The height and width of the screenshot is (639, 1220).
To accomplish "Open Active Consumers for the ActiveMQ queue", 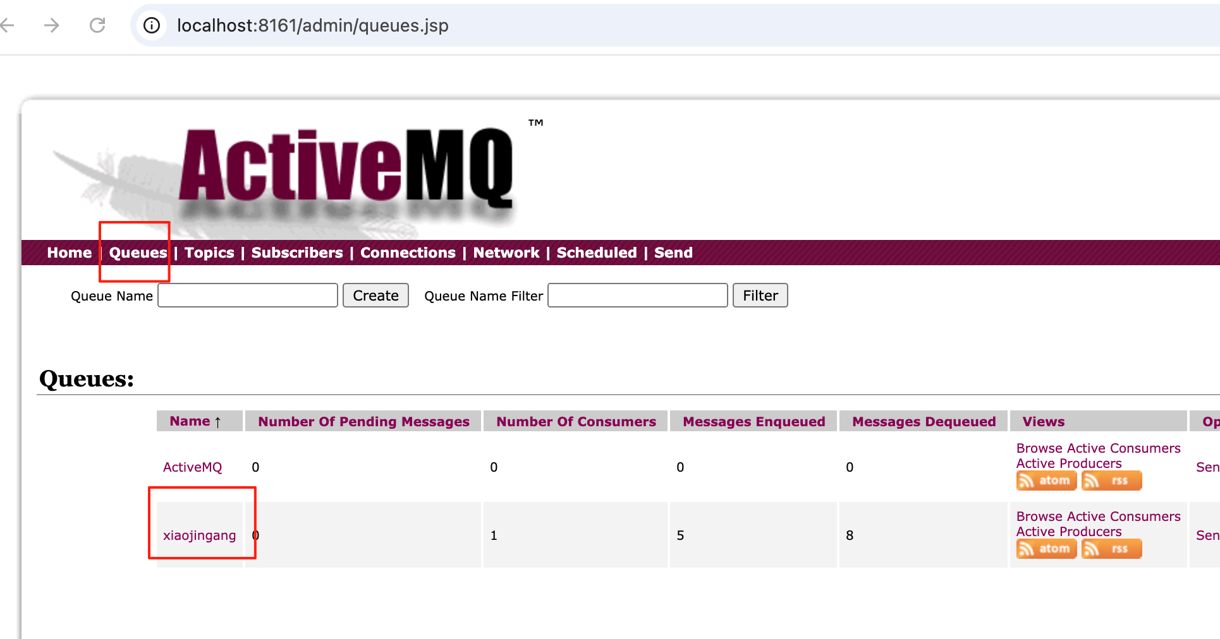I will point(1124,448).
